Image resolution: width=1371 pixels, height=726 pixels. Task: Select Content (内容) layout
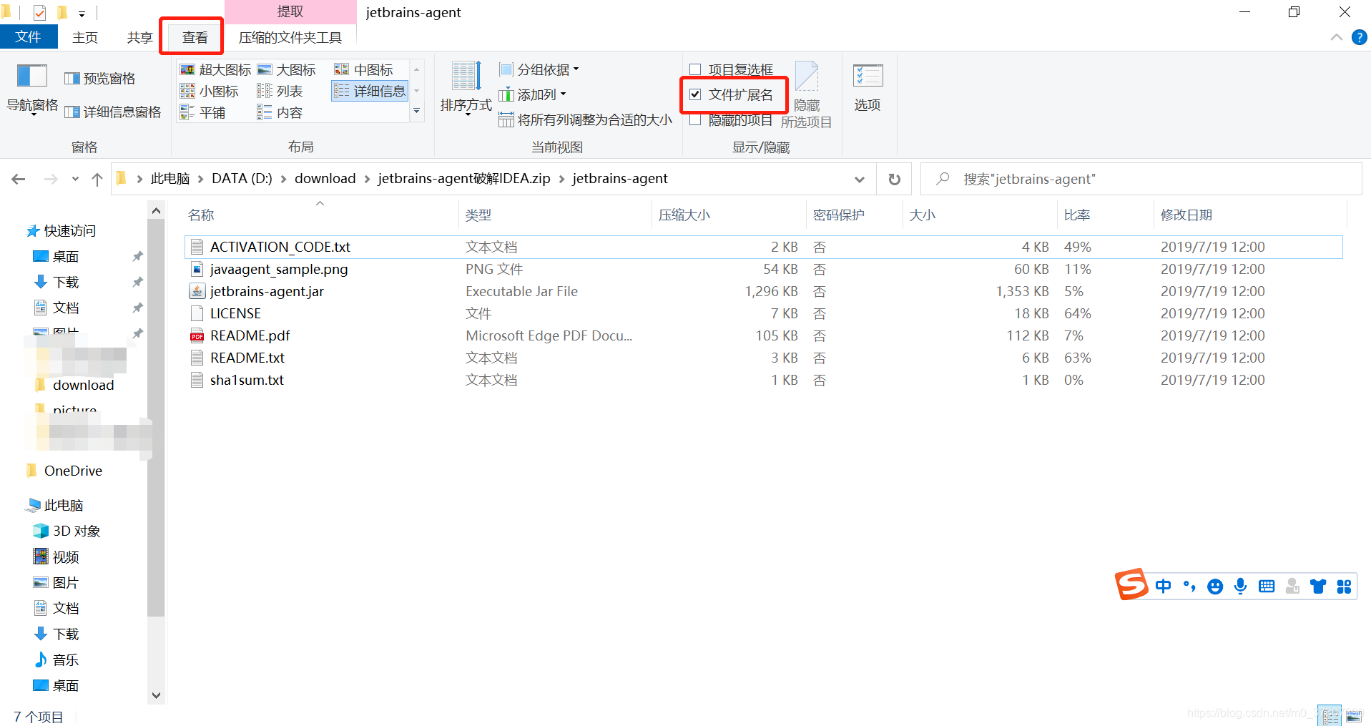tap(280, 112)
